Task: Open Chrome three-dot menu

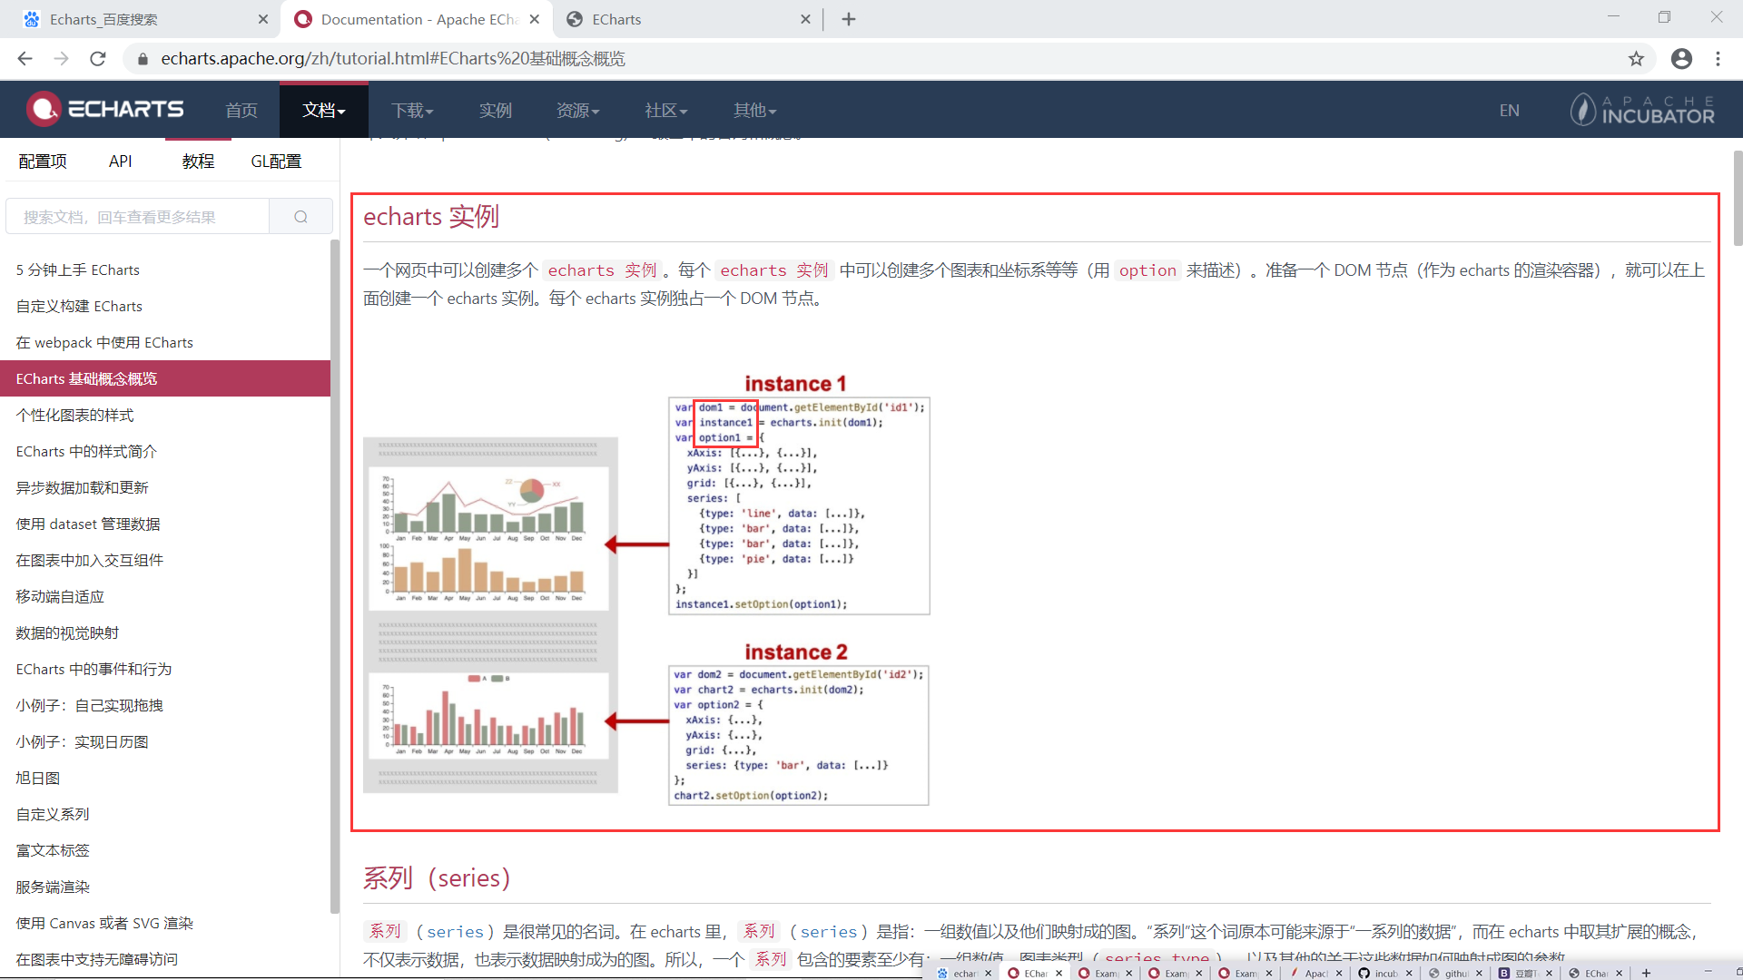Action: click(1718, 59)
